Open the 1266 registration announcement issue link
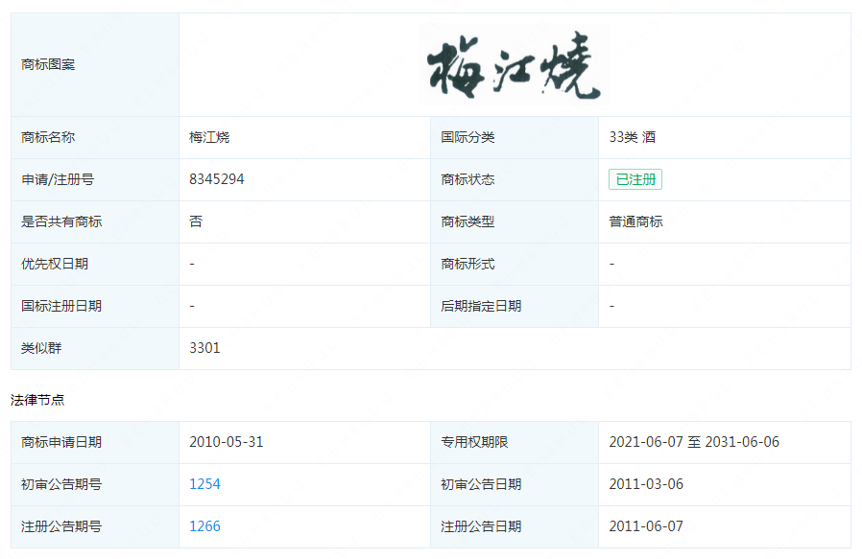 pos(204,526)
